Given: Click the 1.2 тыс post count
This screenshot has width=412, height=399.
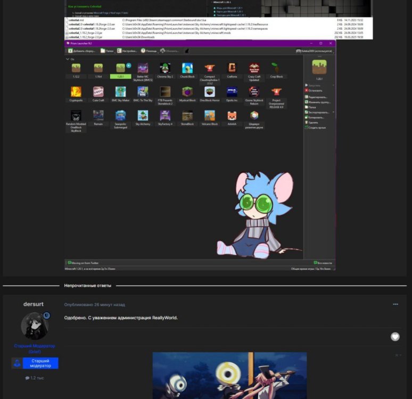Looking at the screenshot, I should coord(35,378).
